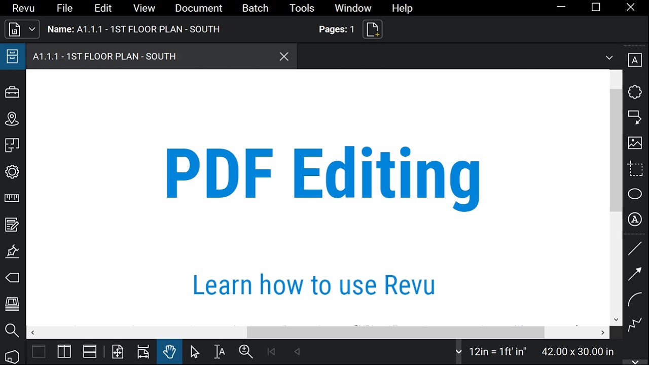This screenshot has height=365, width=649.
Task: Fit page width
Action: (x=143, y=351)
